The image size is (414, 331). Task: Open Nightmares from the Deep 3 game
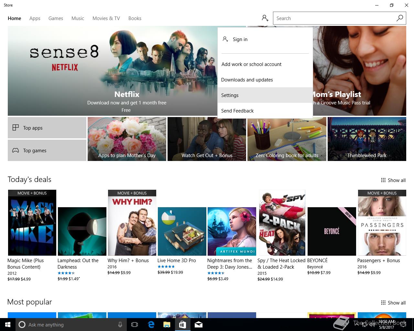(232, 231)
